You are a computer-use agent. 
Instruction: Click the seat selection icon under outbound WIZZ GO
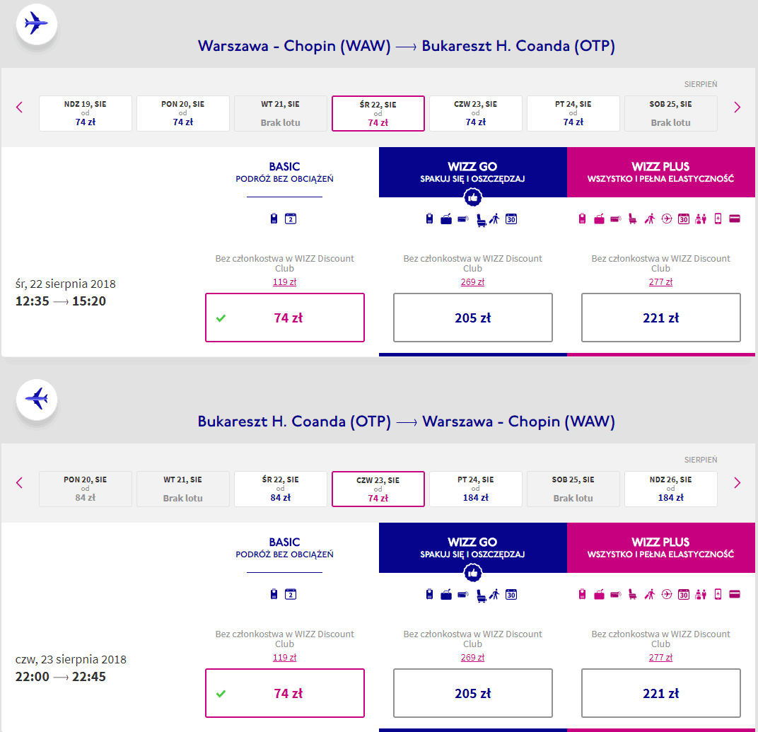(x=481, y=221)
